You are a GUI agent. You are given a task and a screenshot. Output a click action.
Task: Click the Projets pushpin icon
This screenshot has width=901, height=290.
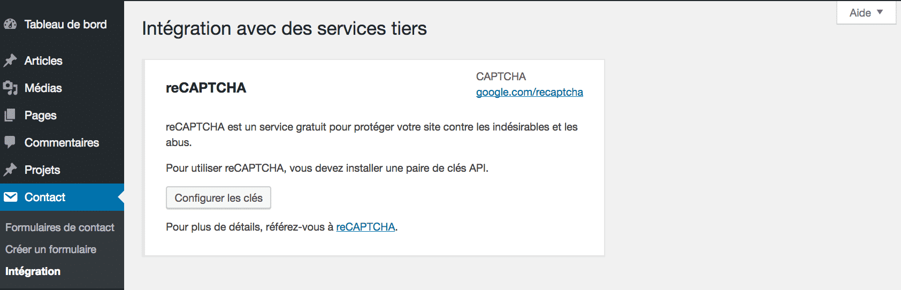10,170
